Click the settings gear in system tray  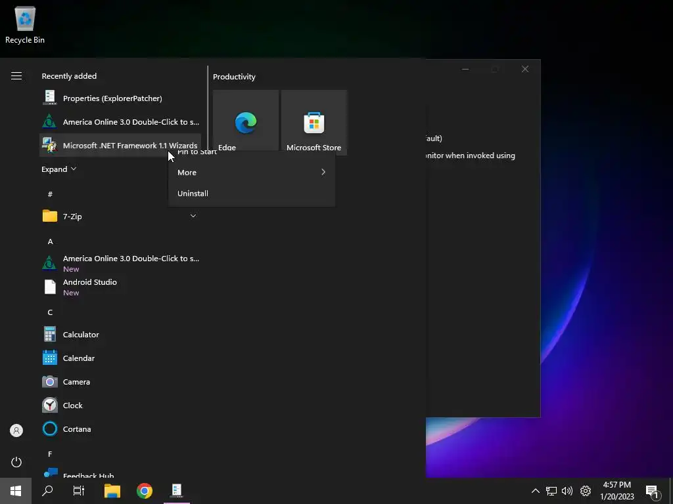586,491
